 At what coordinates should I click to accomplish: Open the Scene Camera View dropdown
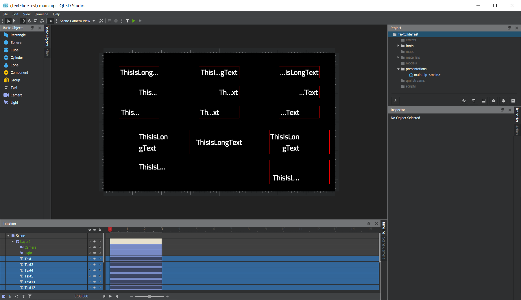point(77,21)
